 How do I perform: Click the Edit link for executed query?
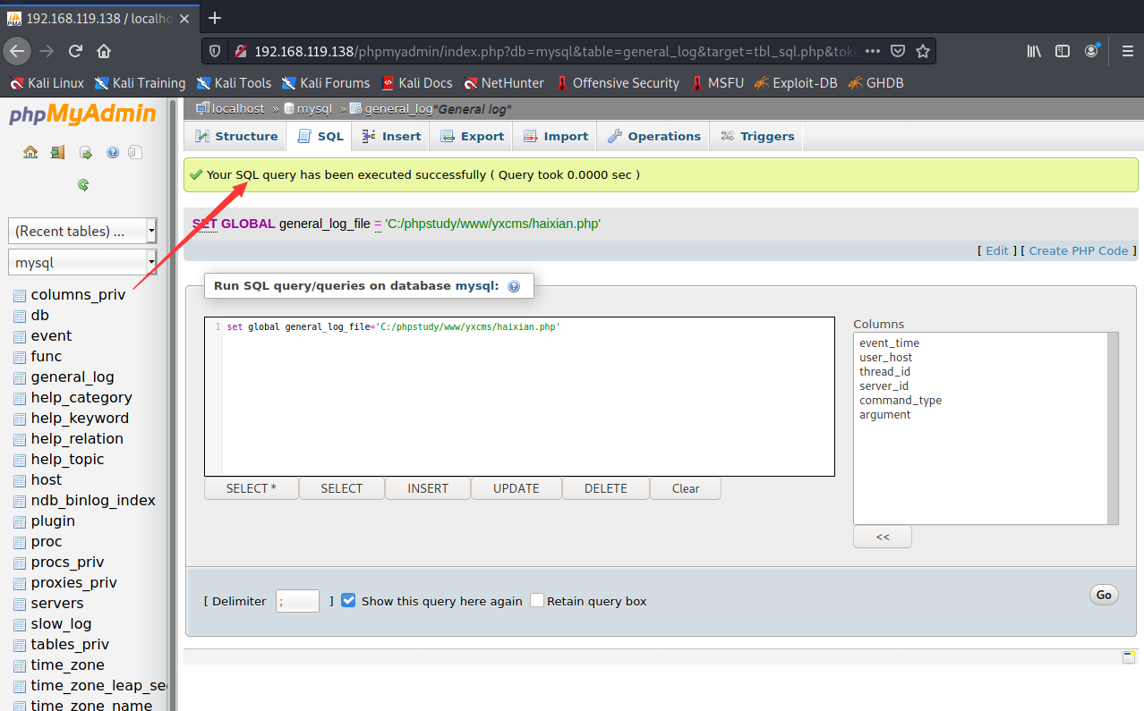click(x=997, y=250)
